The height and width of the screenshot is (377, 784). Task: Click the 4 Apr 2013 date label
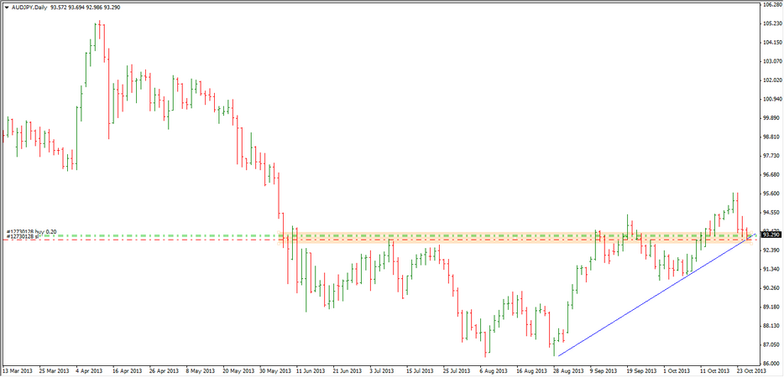(x=89, y=369)
